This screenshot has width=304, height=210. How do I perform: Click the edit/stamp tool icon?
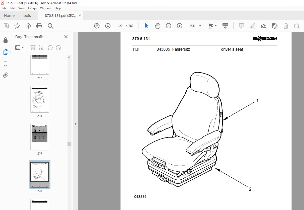coord(275,26)
